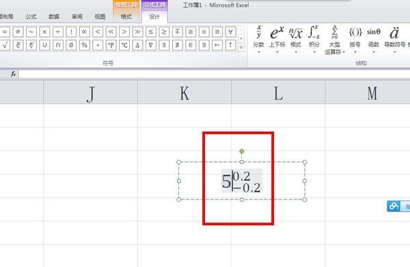The height and width of the screenshot is (267, 410).
Task: Insert the approximately-equal symbol
Action: point(204,32)
